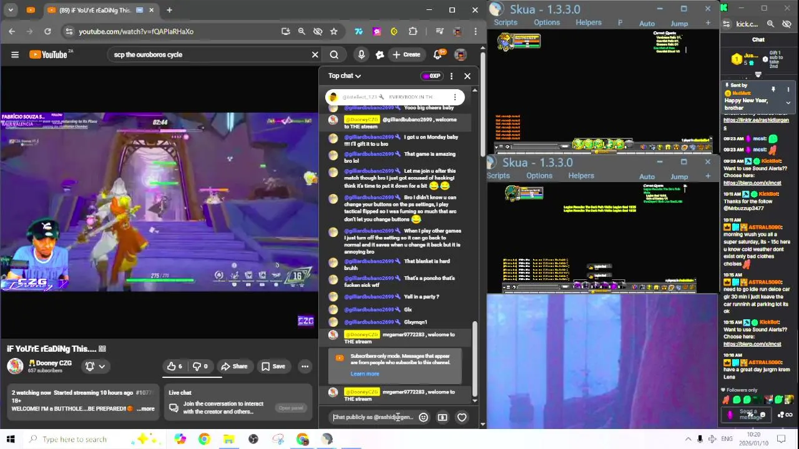
Task: Open pinned chat message options menu
Action: (x=455, y=97)
